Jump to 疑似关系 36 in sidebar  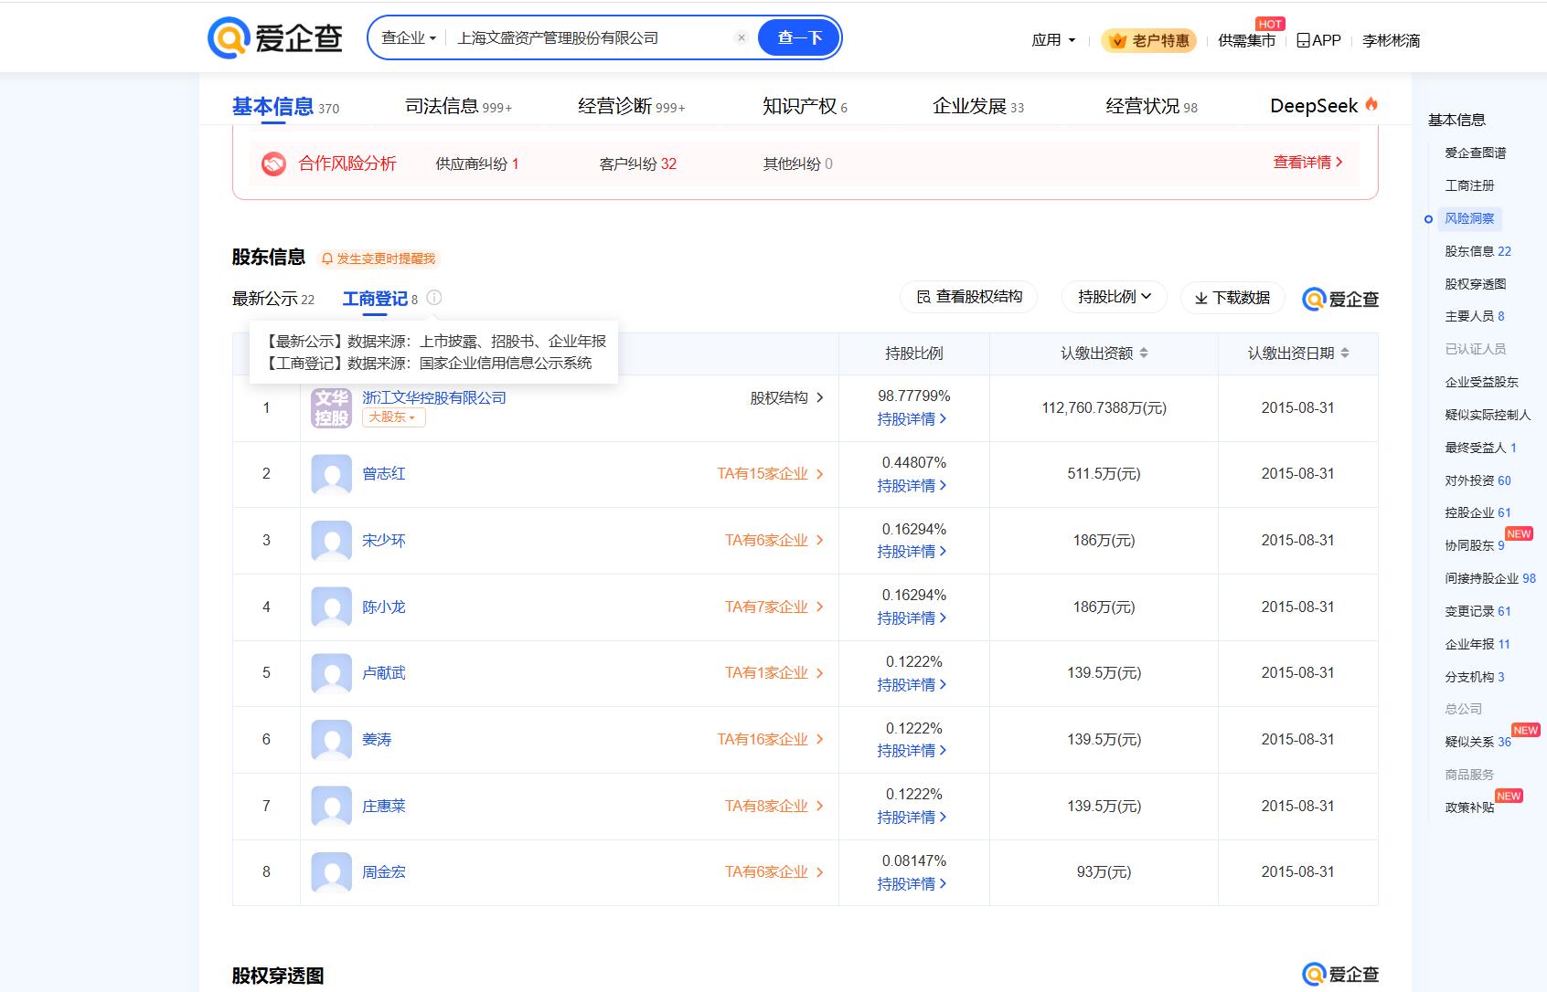[1478, 742]
